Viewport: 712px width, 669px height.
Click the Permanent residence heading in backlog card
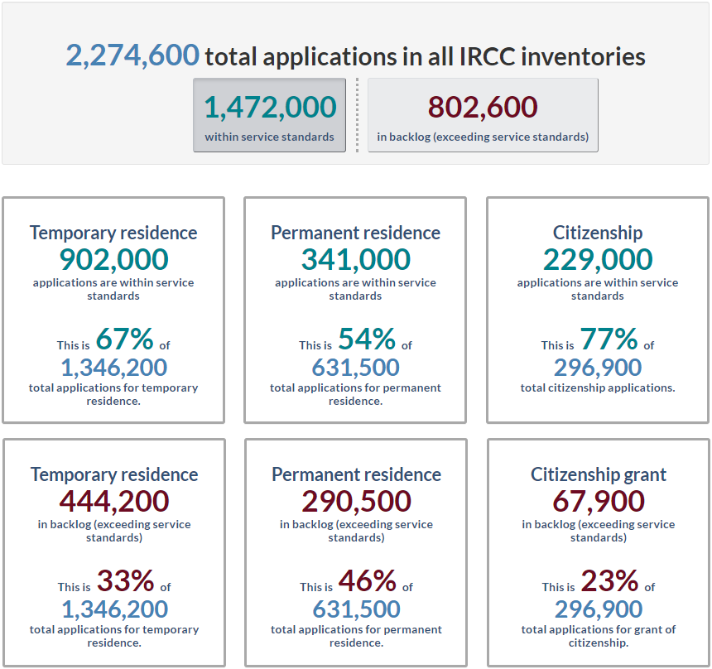click(356, 474)
